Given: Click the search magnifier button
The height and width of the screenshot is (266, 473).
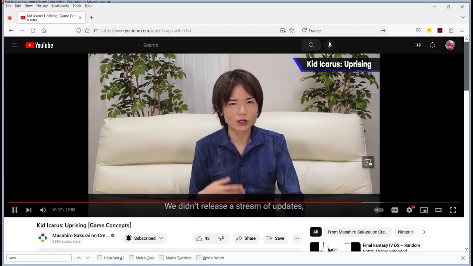Looking at the screenshot, I should click(312, 45).
